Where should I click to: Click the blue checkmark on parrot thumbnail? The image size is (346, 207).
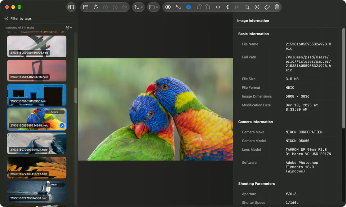point(62,125)
